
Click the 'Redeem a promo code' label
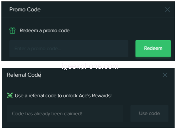click(x=44, y=31)
